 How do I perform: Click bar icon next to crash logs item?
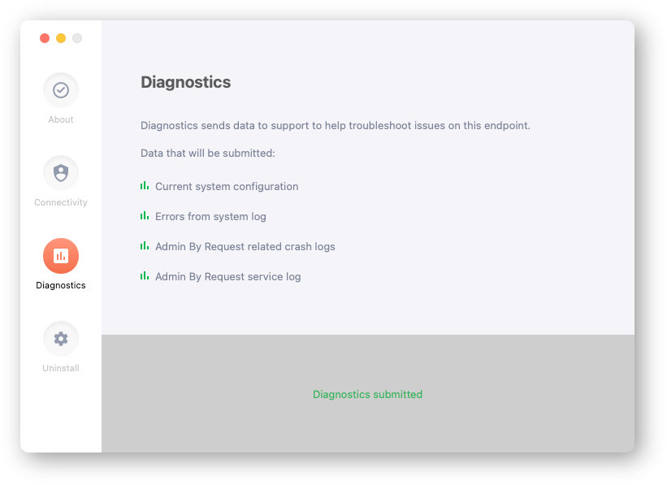click(145, 246)
